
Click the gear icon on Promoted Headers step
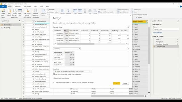point(177,44)
